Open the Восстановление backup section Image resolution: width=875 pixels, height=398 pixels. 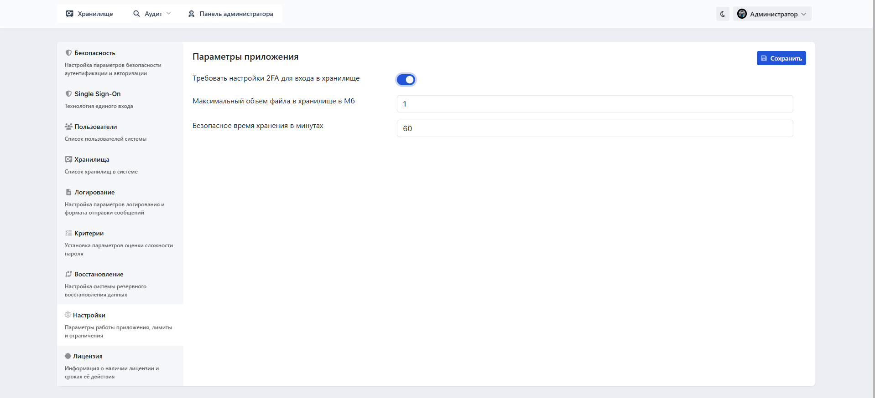pyautogui.click(x=120, y=284)
